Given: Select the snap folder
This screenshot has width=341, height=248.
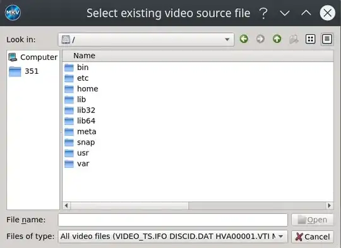Looking at the screenshot, I should tap(80, 142).
